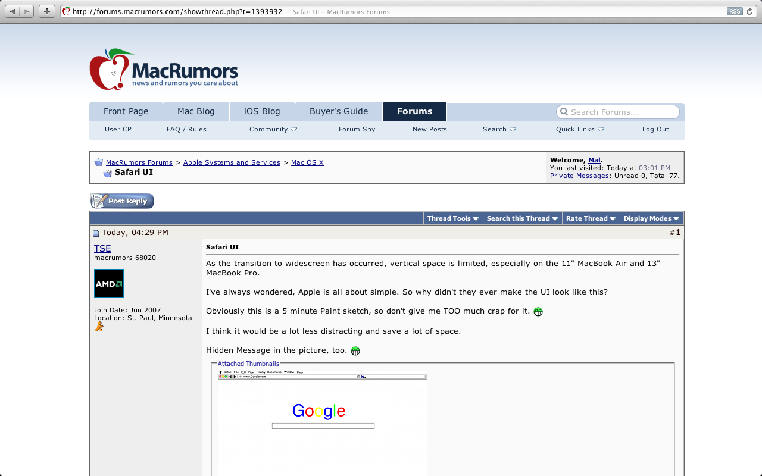Reload the page with the refresh icon

pyautogui.click(x=750, y=11)
